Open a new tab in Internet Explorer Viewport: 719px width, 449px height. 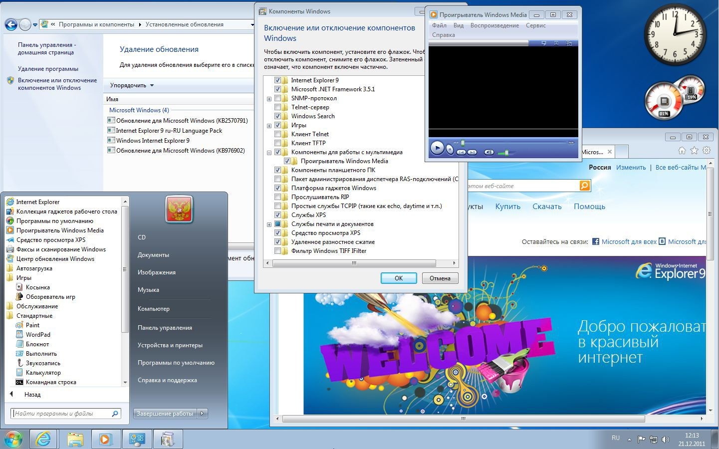click(x=621, y=152)
